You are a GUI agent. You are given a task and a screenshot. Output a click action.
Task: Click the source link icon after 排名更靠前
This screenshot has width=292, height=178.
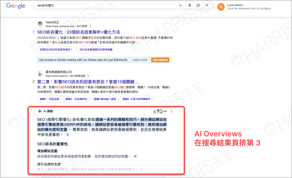[x=68, y=135]
